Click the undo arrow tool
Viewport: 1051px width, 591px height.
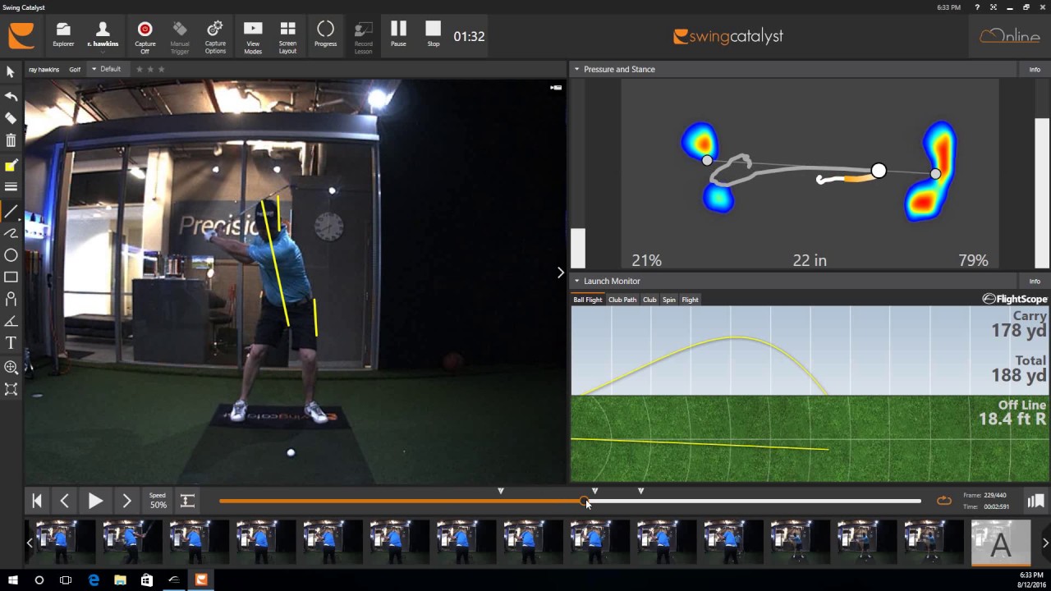[x=11, y=96]
